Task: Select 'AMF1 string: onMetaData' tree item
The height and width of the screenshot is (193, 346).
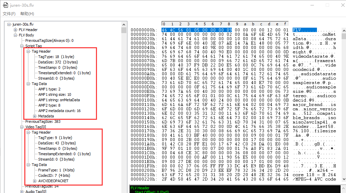Action: [59, 100]
